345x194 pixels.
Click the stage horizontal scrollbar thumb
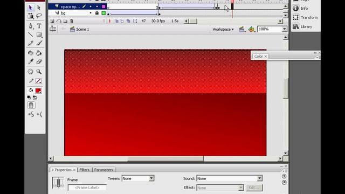[x=165, y=158]
